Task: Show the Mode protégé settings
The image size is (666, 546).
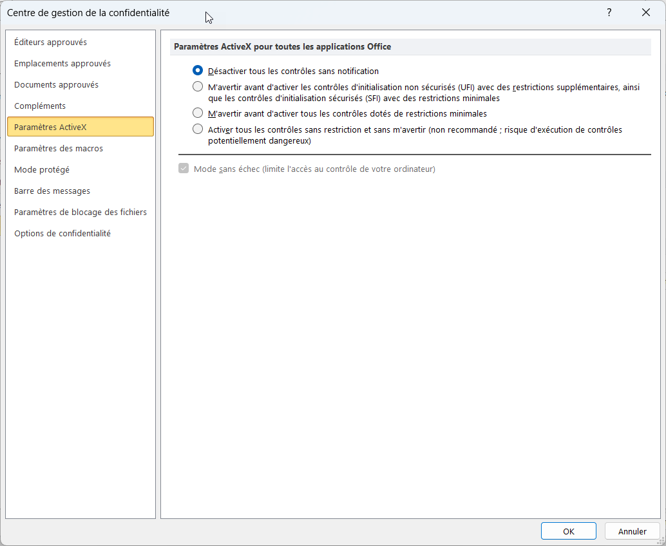Action: pyautogui.click(x=42, y=170)
